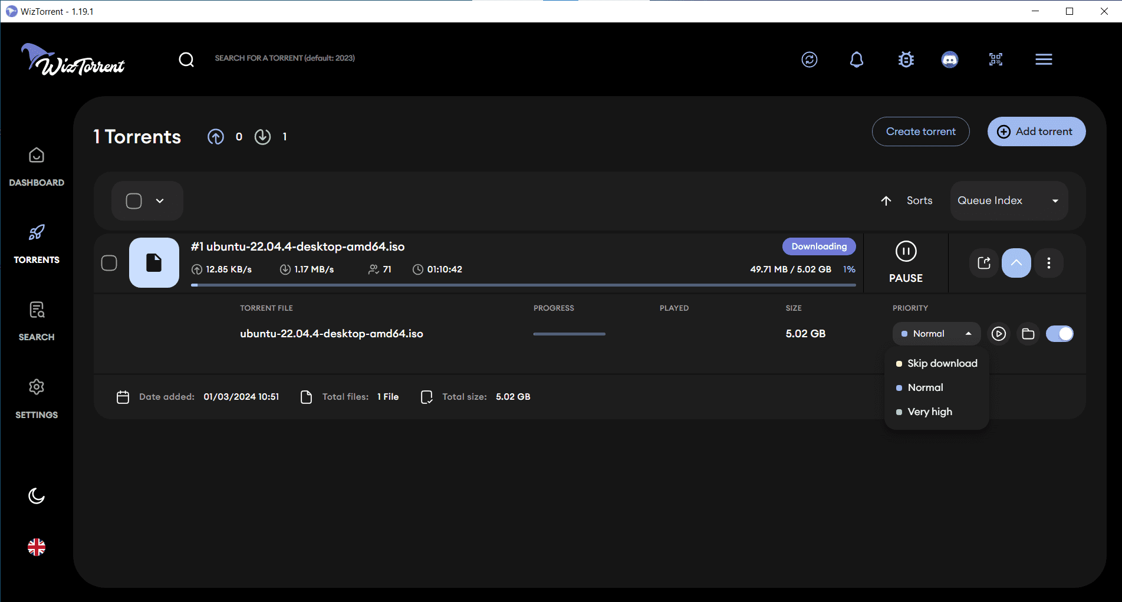Expand the bulk selection dropdown arrow
This screenshot has width=1122, height=602.
point(160,201)
